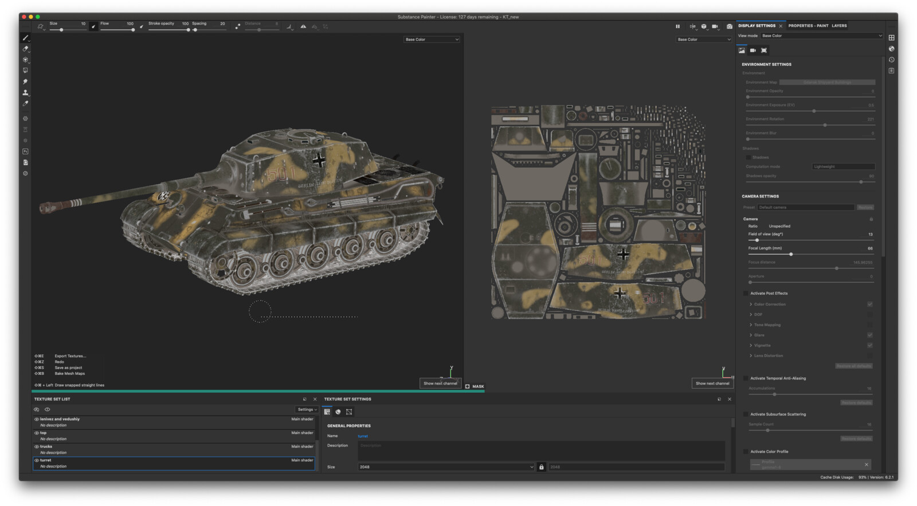
Task: Take a screenshot with the camera icon
Action: pos(729,26)
